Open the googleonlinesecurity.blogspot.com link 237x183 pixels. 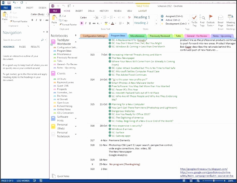tap(204, 169)
